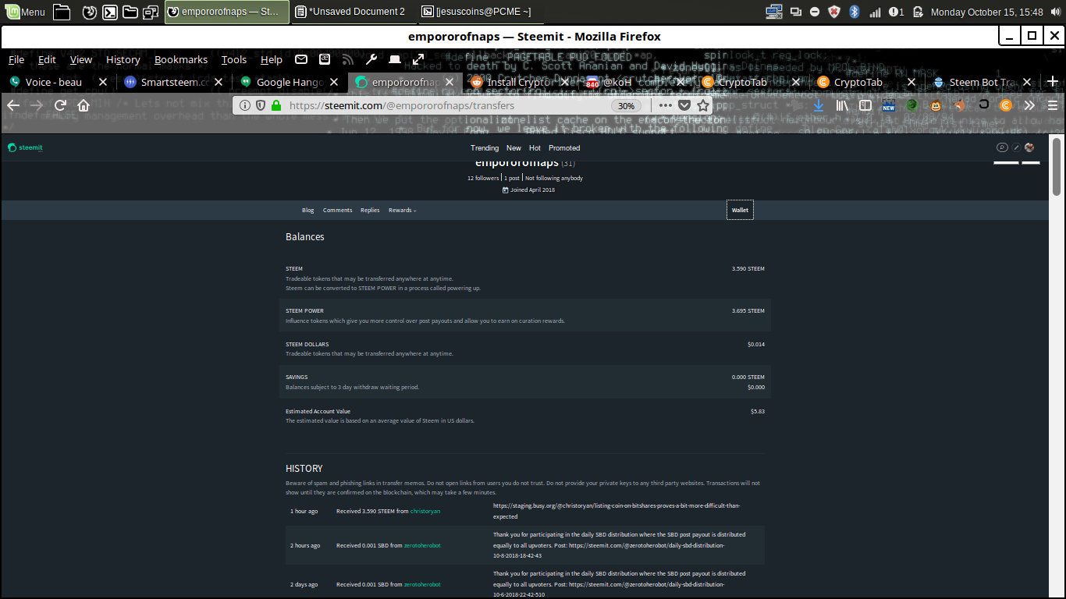Open the Hot posts link
This screenshot has height=599, width=1066.
click(535, 147)
